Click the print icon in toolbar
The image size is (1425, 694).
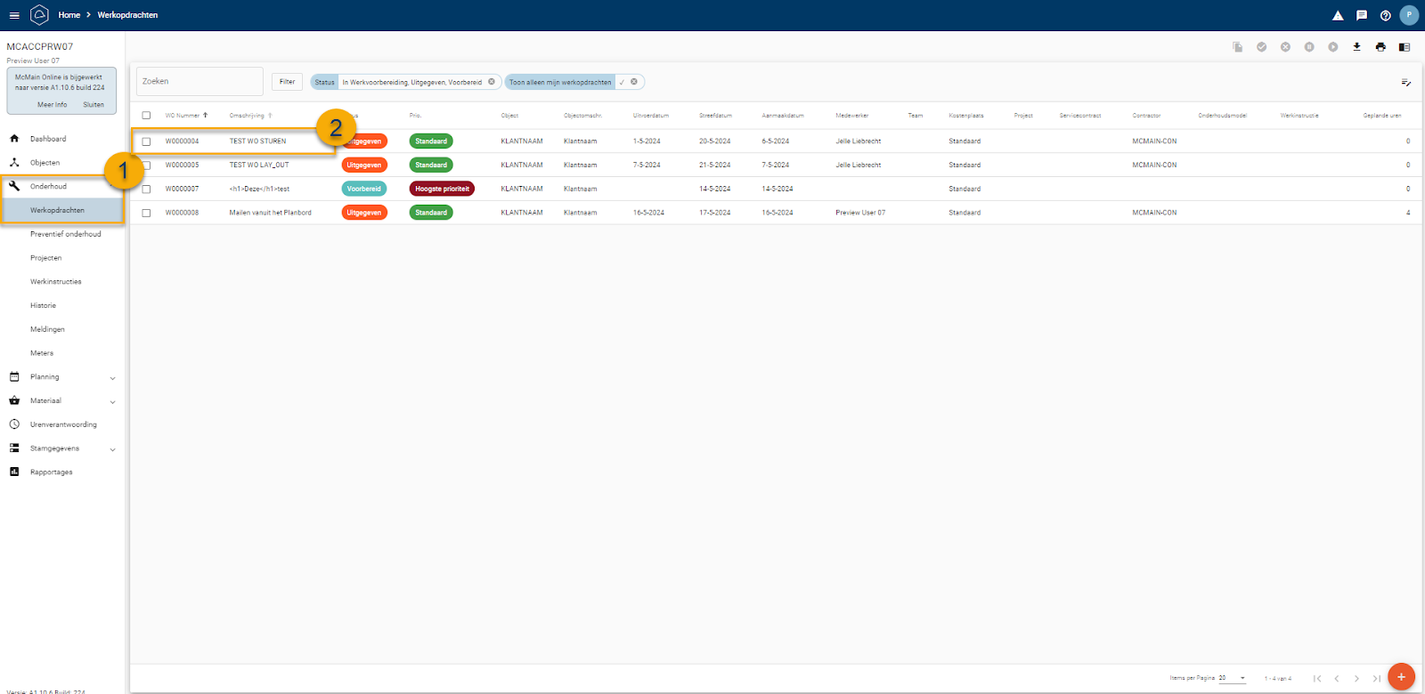(x=1380, y=47)
